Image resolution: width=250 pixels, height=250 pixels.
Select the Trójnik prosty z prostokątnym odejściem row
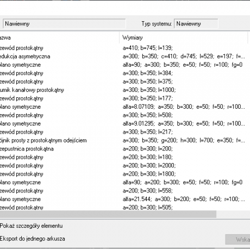click(x=124, y=140)
